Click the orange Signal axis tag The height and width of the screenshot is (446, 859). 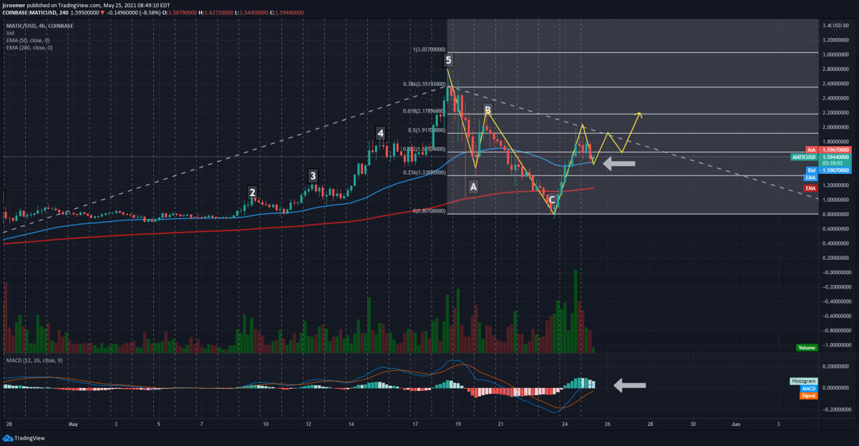point(807,395)
